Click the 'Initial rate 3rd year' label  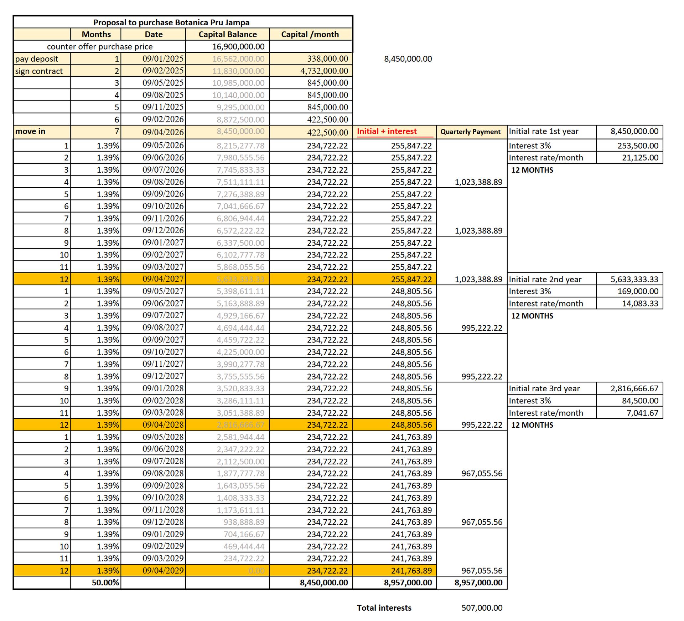click(544, 388)
